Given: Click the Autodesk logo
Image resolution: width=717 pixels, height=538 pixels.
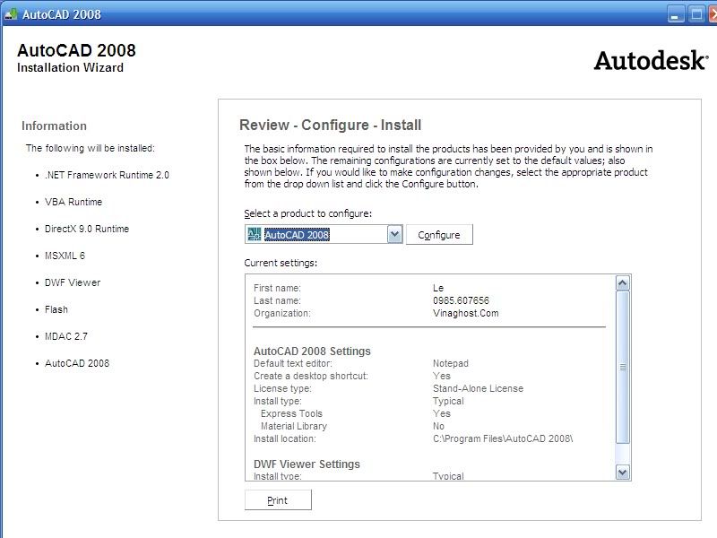Looking at the screenshot, I should (x=652, y=60).
